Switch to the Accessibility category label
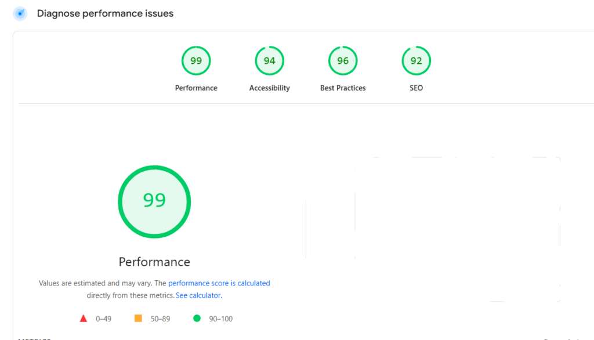The image size is (594, 340). coord(269,88)
